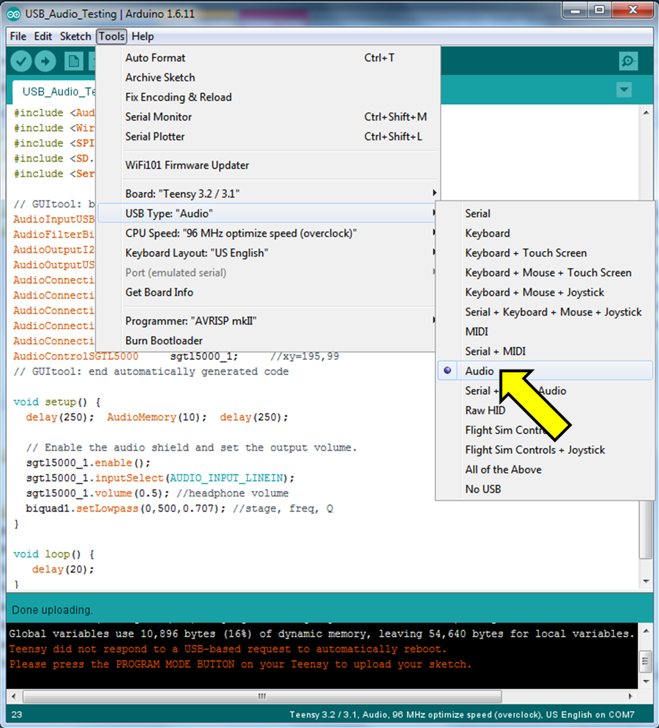Click Burn Bootloader
659x728 pixels.
tap(267, 341)
